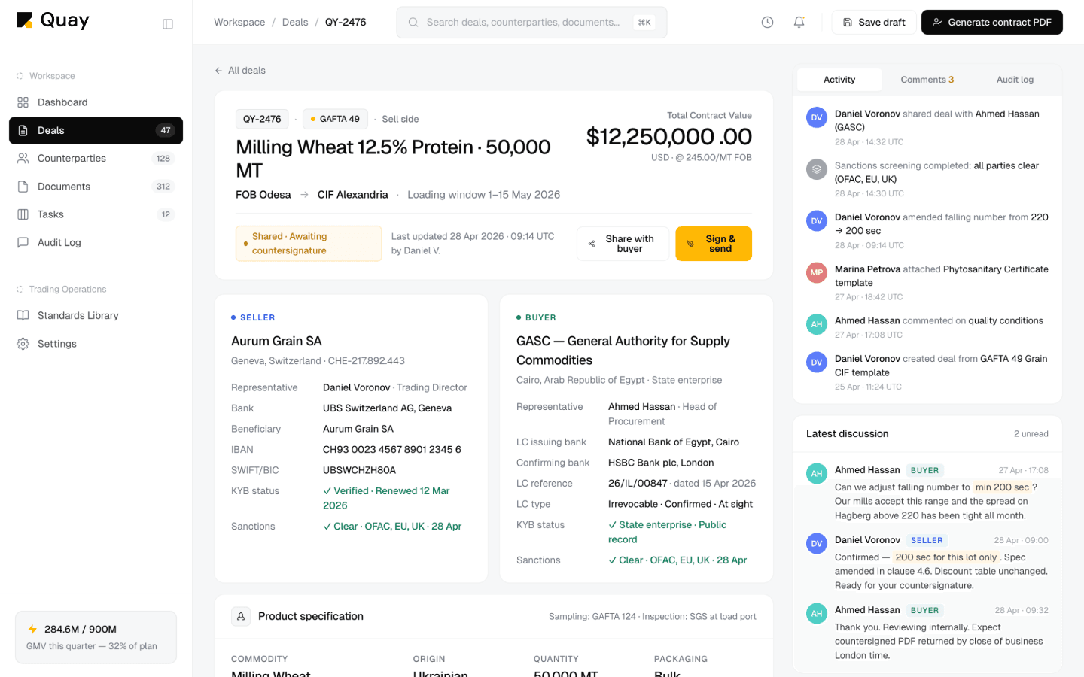Click Marina Petrova MP avatar

point(817,272)
